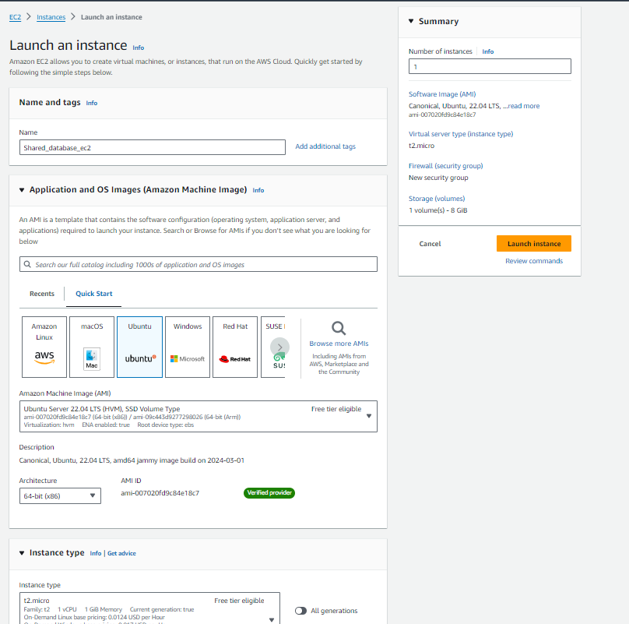This screenshot has width=629, height=624.
Task: Click the Name input field
Action: pyautogui.click(x=153, y=147)
